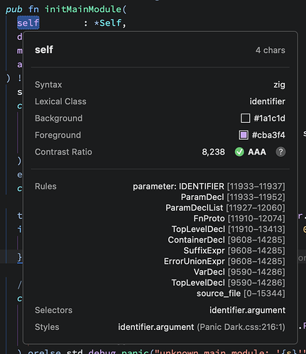Click the '4 chars' label

(x=270, y=50)
